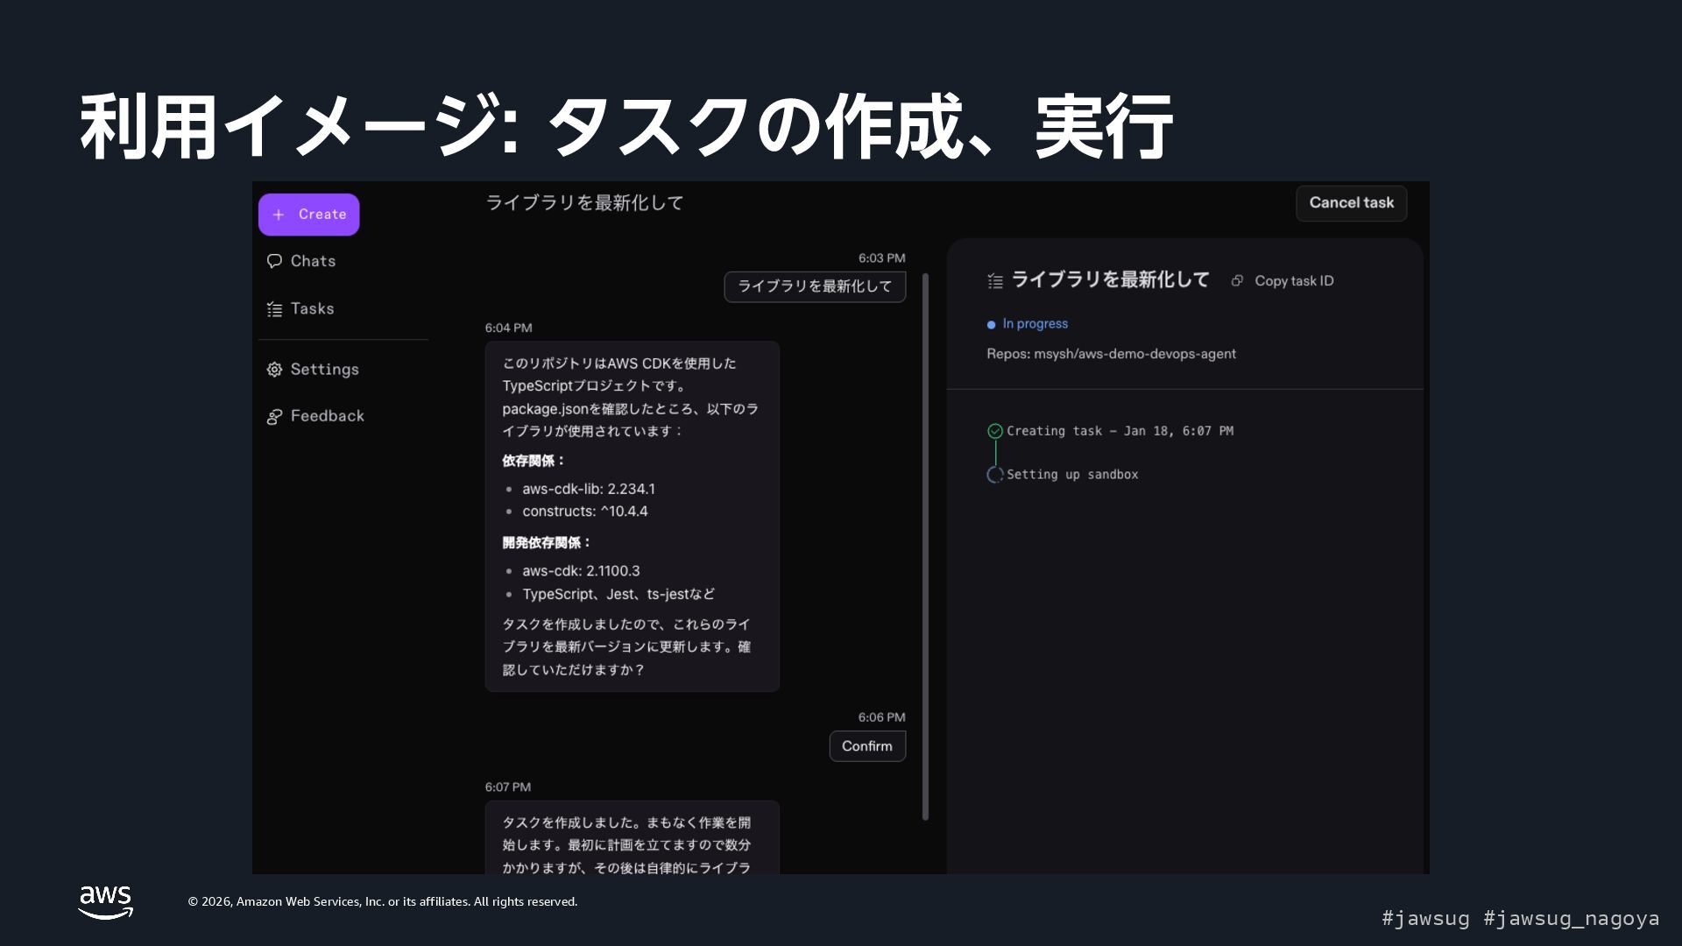Click the ライブラリを最新化して chat message bubble
This screenshot has width=1682, height=946.
[814, 286]
